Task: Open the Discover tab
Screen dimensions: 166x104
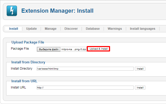Action: [71, 29]
